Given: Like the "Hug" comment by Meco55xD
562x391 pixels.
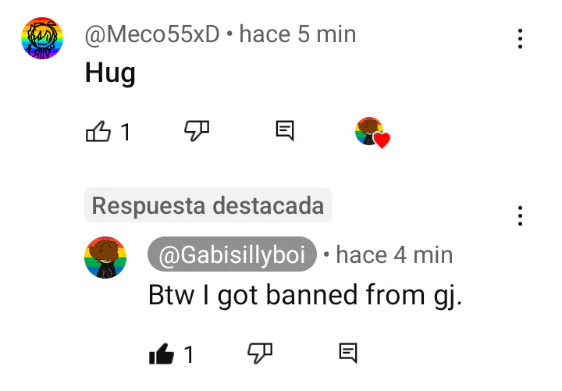Looking at the screenshot, I should coord(98,131).
